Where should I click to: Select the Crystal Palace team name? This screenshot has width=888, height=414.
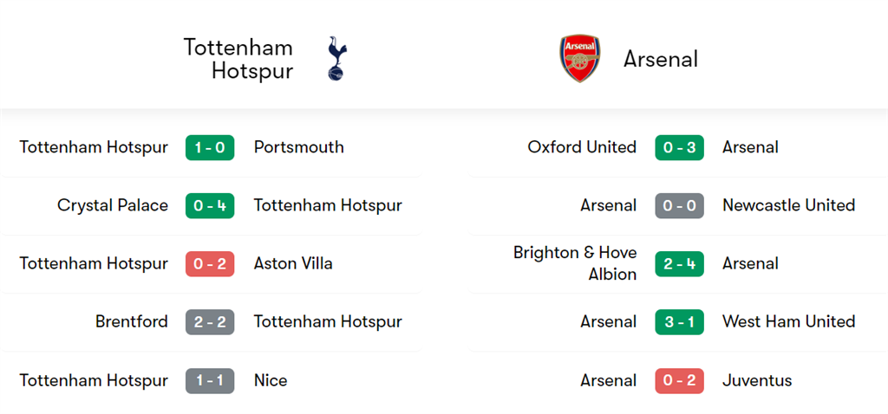pos(113,205)
